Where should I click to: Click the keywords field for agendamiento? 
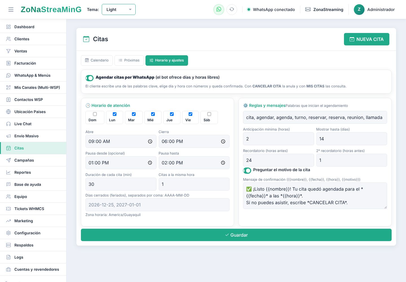tap(315, 117)
